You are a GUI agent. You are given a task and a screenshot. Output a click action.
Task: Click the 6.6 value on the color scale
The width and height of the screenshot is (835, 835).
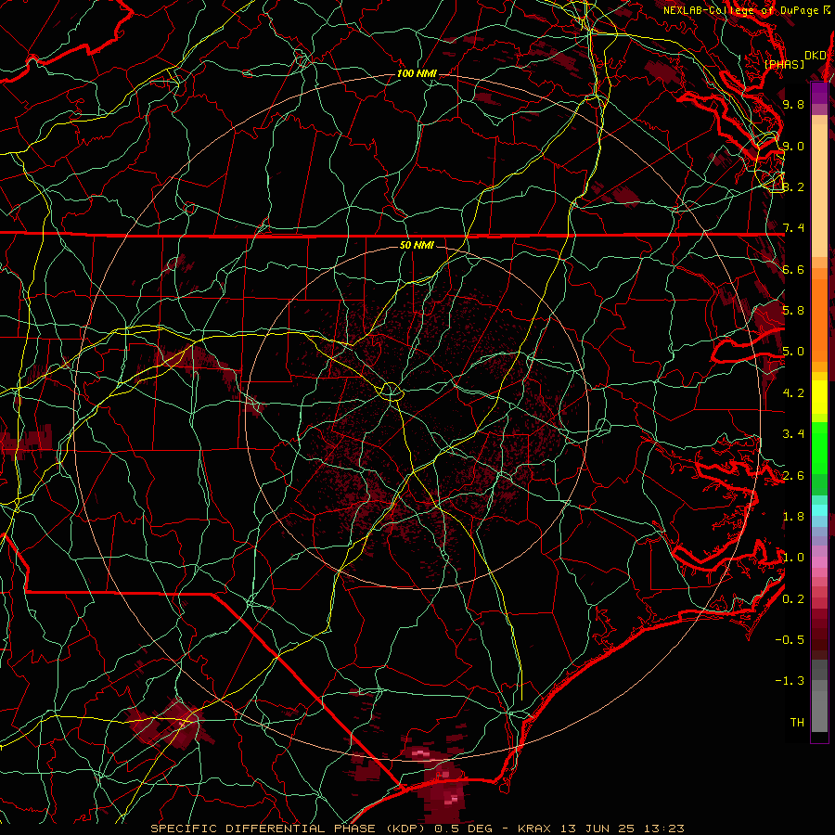[793, 269]
